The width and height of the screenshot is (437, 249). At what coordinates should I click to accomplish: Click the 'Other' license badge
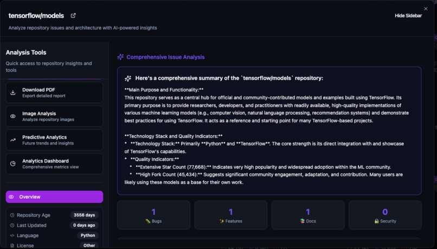[x=89, y=245]
